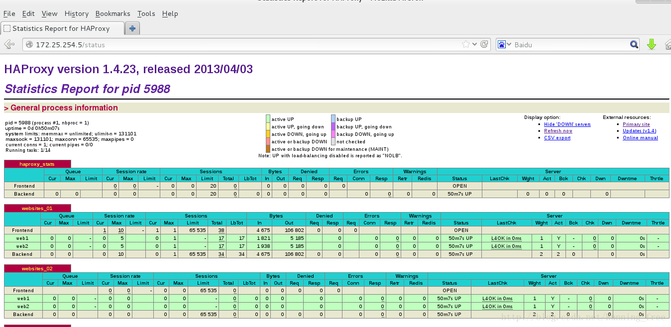
Task: Bookmark this page with star icon
Action: coord(465,44)
